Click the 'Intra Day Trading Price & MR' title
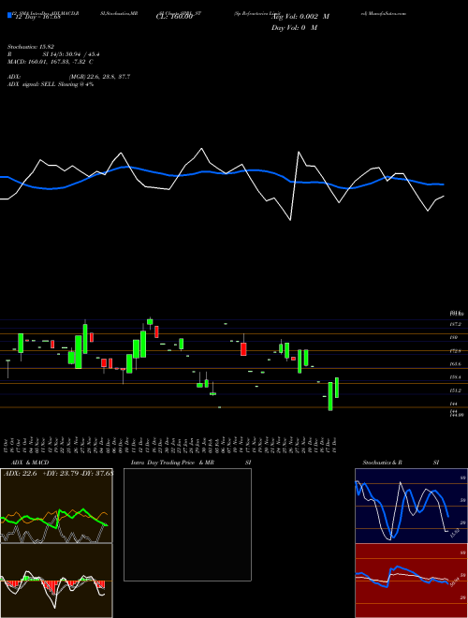 pyautogui.click(x=173, y=463)
